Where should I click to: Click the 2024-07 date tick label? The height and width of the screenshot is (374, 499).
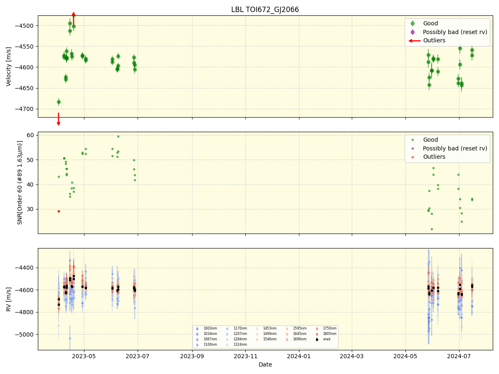pyautogui.click(x=459, y=356)
